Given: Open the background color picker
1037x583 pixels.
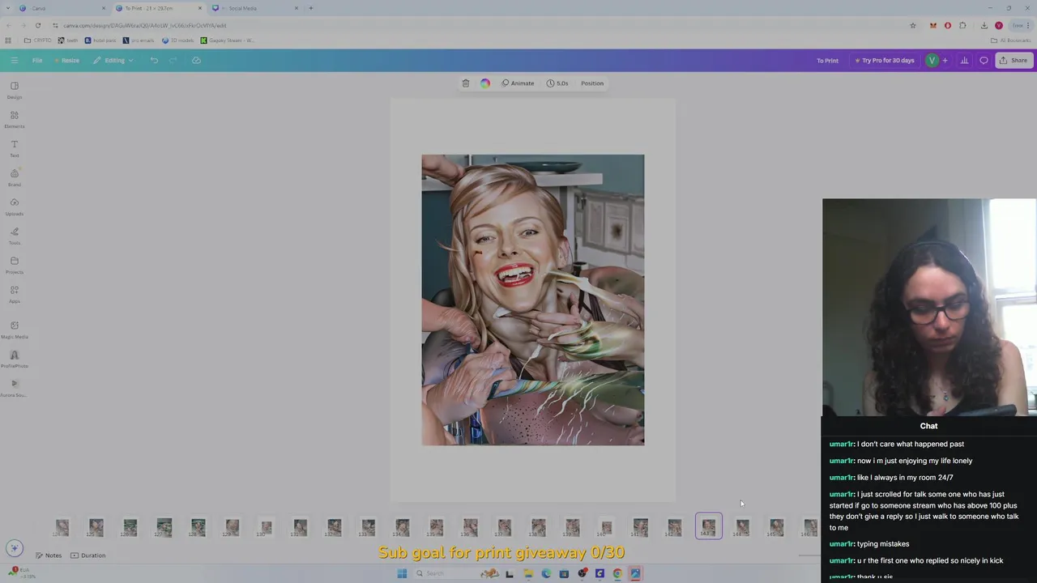Looking at the screenshot, I should click(x=485, y=83).
